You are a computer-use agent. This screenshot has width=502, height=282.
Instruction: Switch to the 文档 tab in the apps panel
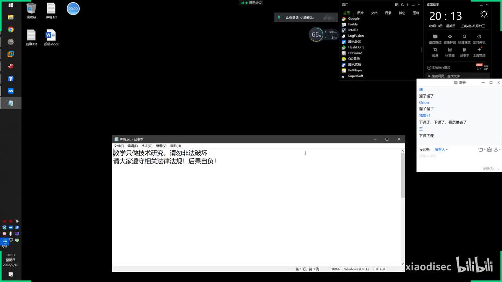coord(374,13)
